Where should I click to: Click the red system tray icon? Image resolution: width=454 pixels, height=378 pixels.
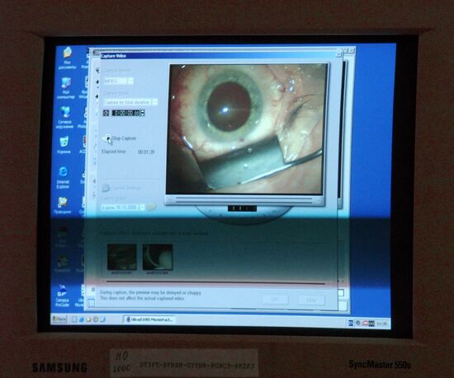[365, 324]
